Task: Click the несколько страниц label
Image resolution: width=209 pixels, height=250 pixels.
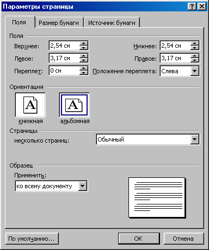Action: (42, 140)
